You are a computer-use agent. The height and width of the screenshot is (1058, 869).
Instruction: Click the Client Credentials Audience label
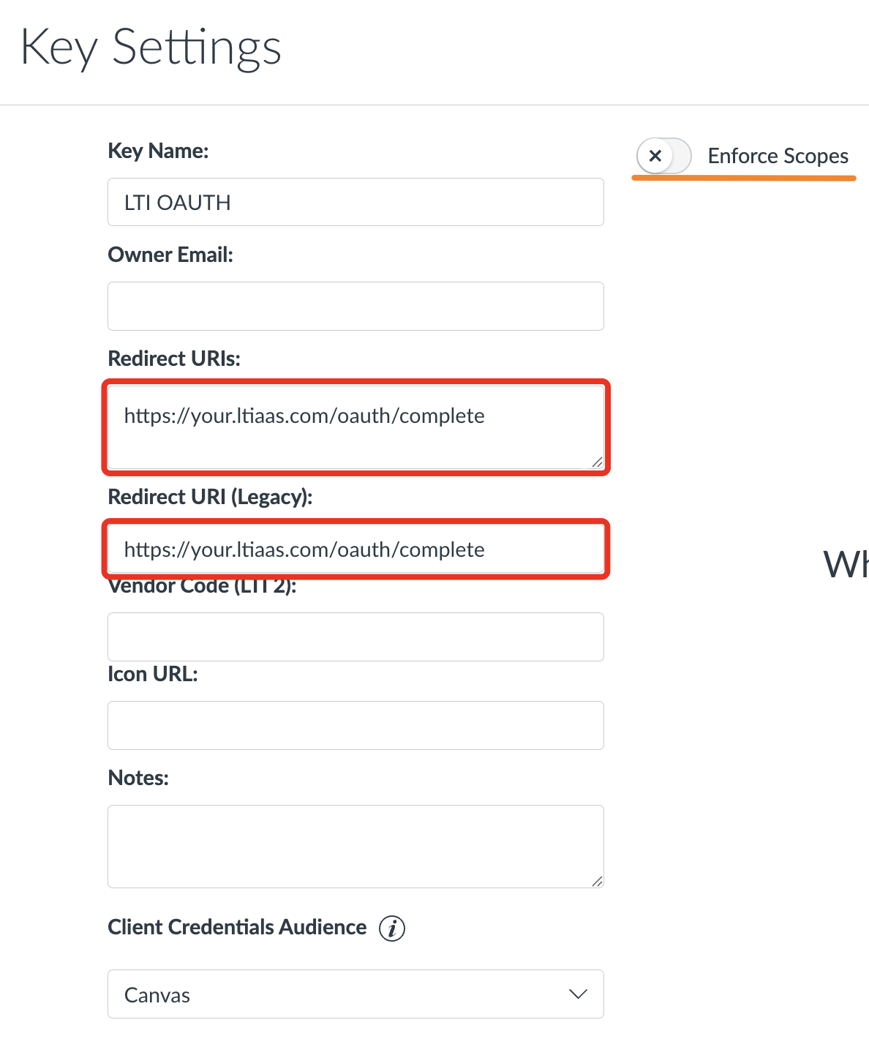click(237, 927)
